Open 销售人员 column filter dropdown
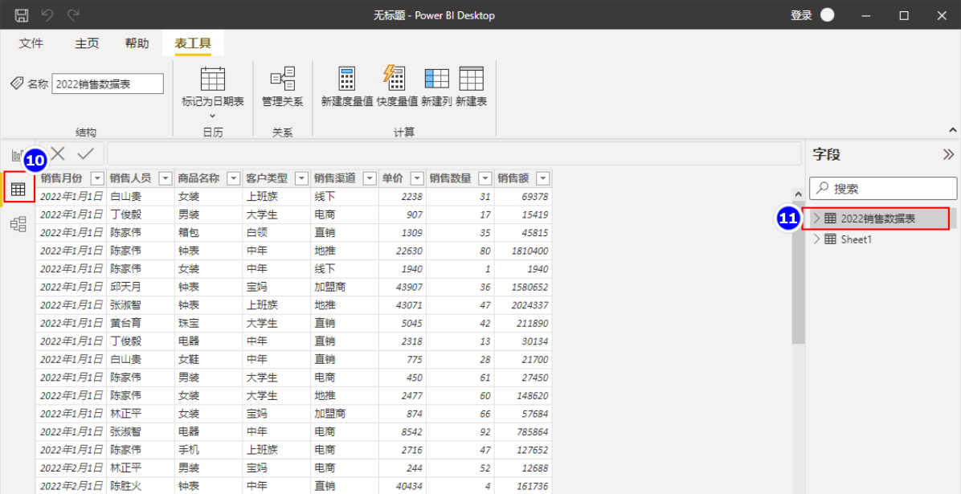 coord(166,178)
